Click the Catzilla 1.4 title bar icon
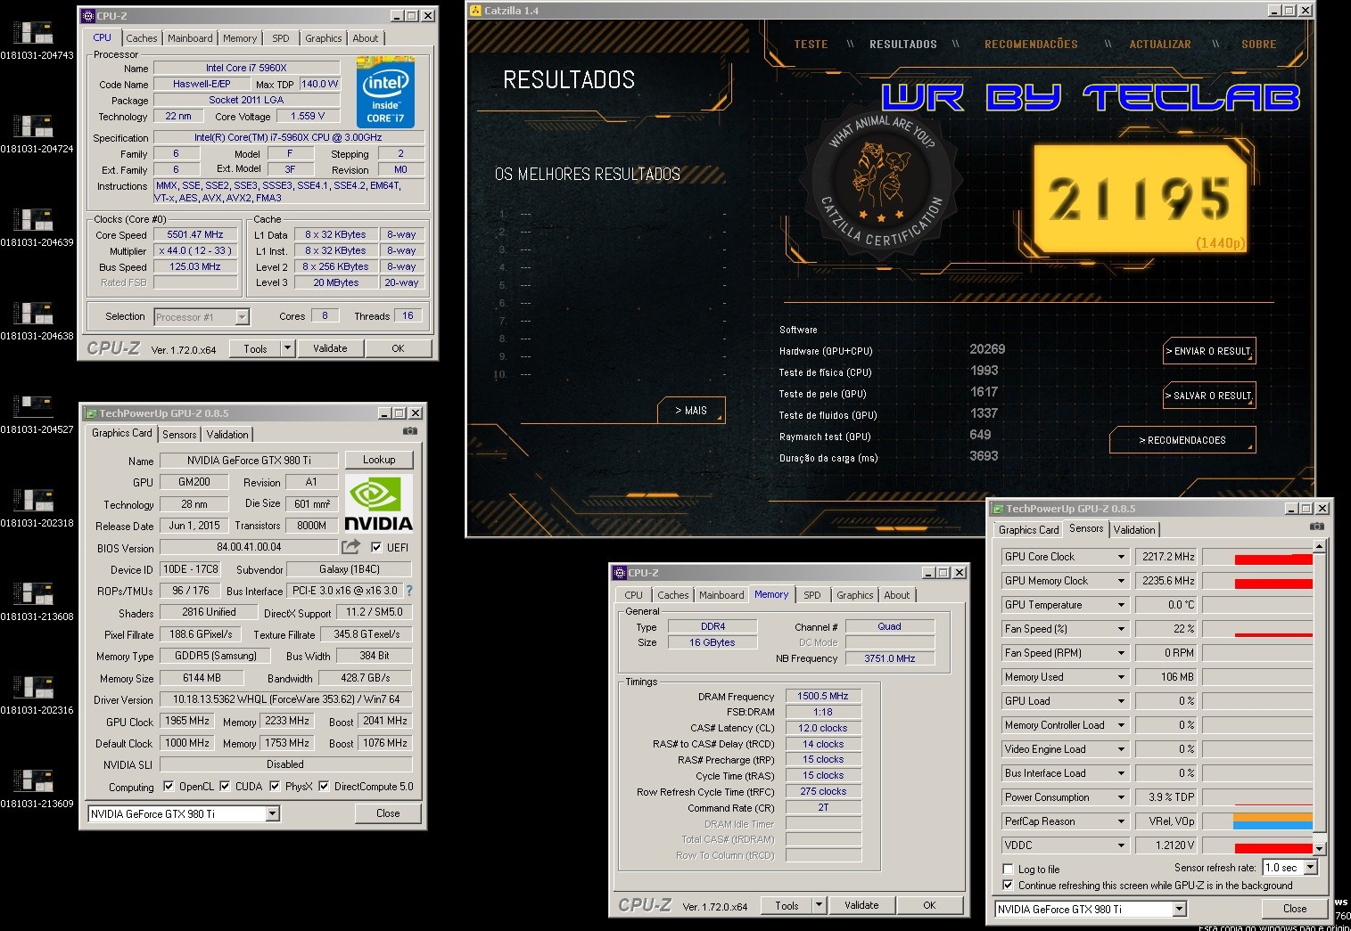 [x=474, y=11]
